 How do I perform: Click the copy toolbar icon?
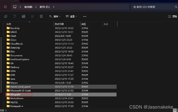click(x=6, y=16)
